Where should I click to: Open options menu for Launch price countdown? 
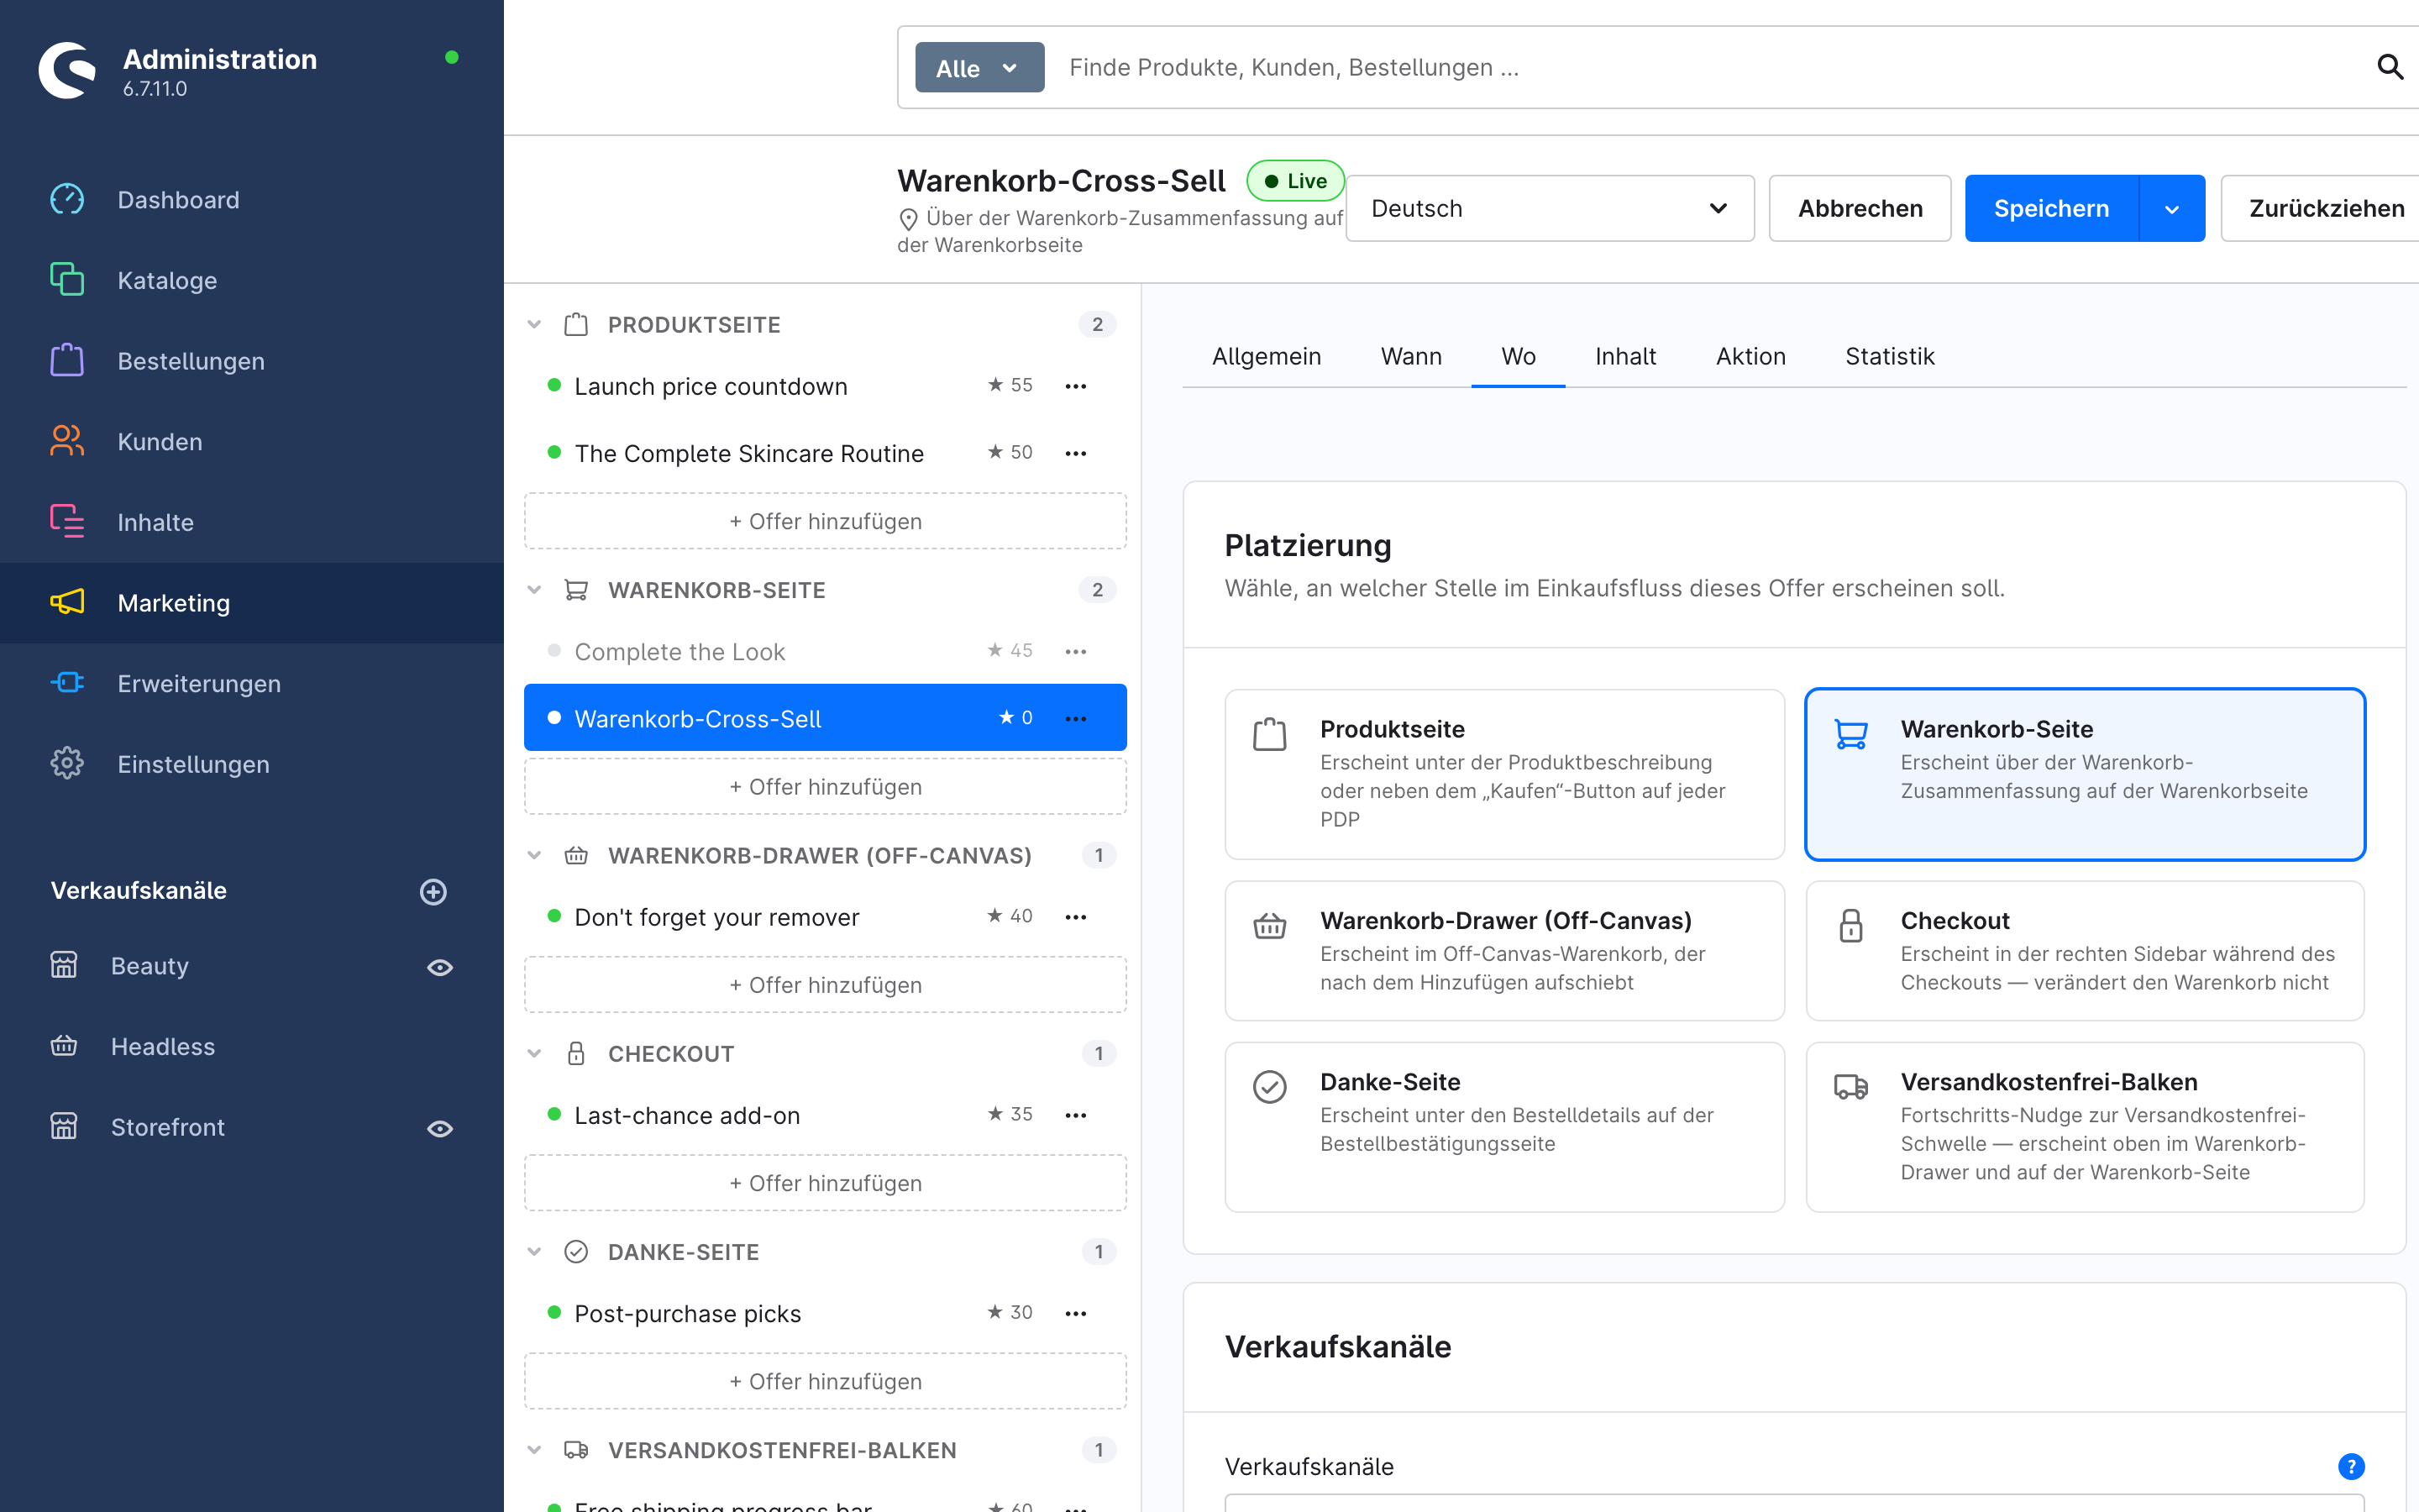click(x=1076, y=386)
